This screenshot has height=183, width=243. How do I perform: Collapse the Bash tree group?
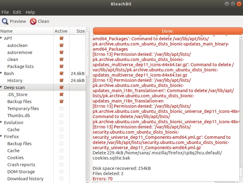click(x=1, y=73)
